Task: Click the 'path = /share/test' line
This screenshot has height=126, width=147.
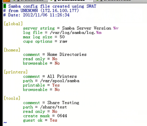Action: pos(45,107)
